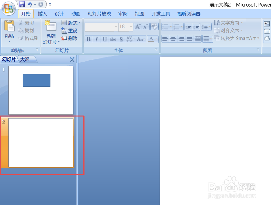Open the 字体 dialog launcher
Image resolution: width=271 pixels, height=205 pixels.
(156, 49)
